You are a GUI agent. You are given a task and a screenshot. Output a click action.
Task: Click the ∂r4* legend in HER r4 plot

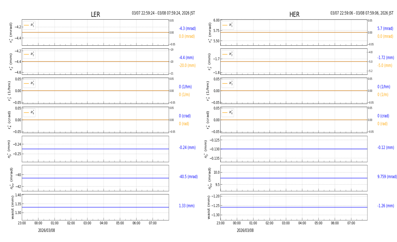(x=228, y=112)
